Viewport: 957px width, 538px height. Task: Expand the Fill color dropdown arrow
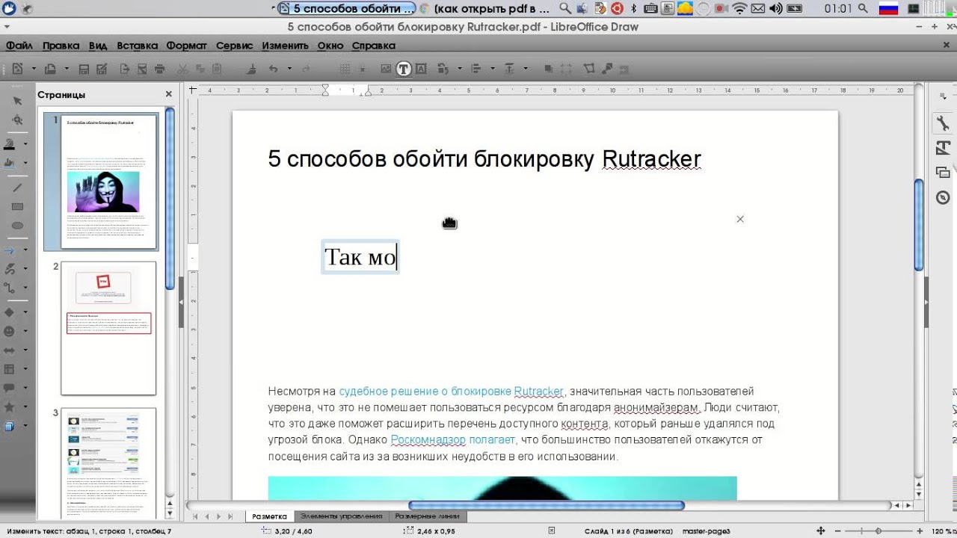point(25,164)
